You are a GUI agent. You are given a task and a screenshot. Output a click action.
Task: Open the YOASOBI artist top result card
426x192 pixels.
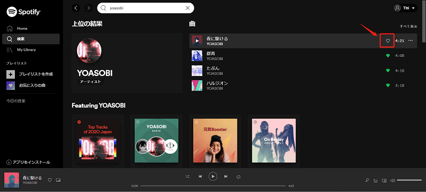(x=127, y=63)
